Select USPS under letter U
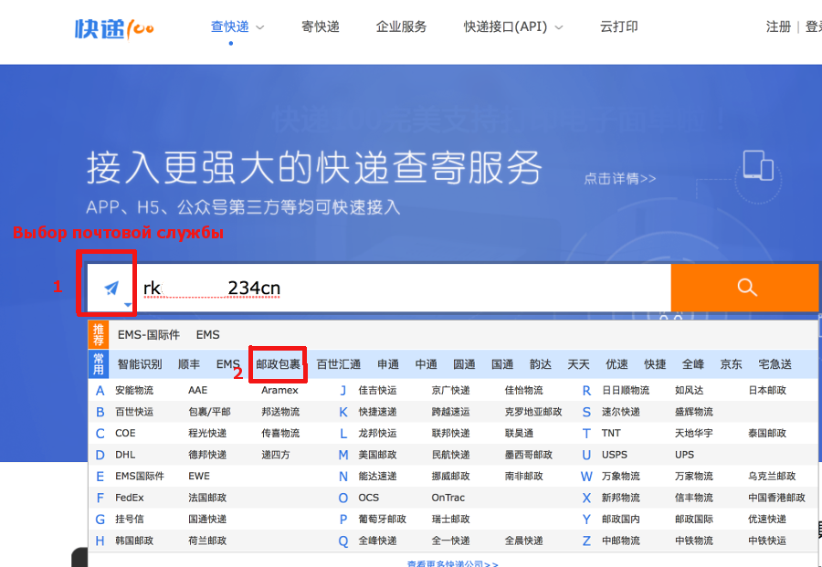Viewport: 822px width, 567px height. pos(615,455)
